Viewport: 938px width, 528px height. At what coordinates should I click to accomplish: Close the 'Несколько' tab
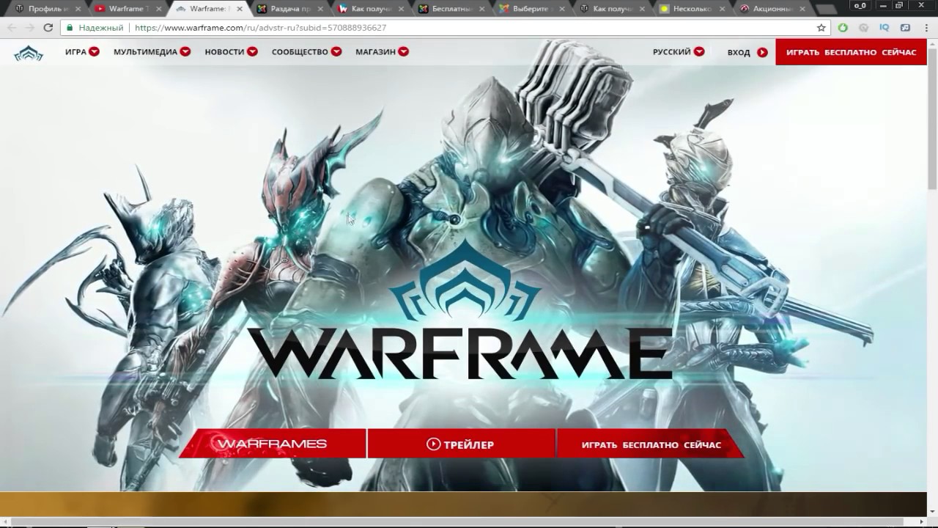(x=722, y=9)
